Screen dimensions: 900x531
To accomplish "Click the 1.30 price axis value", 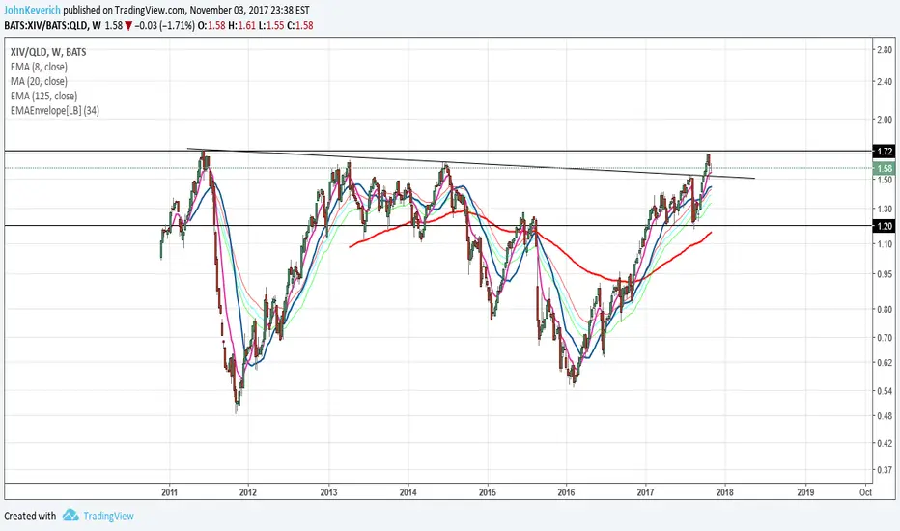I will click(x=885, y=209).
